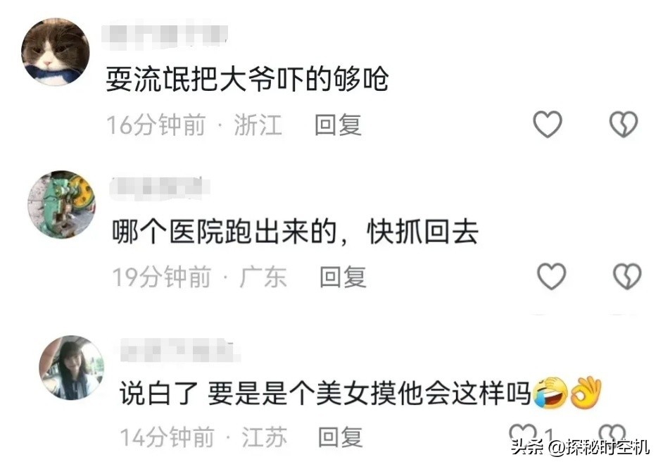Open the blurred username above 哪个医院 comment
663x469 pixels.
(x=160, y=188)
